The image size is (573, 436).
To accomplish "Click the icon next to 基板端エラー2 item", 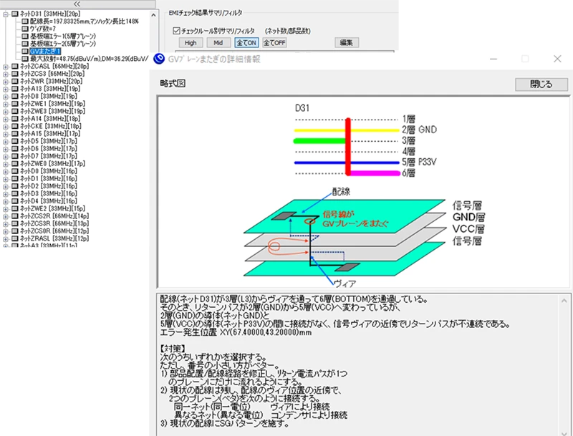I will tap(24, 44).
